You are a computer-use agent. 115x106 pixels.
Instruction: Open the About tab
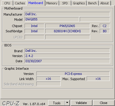[x=105, y=3]
